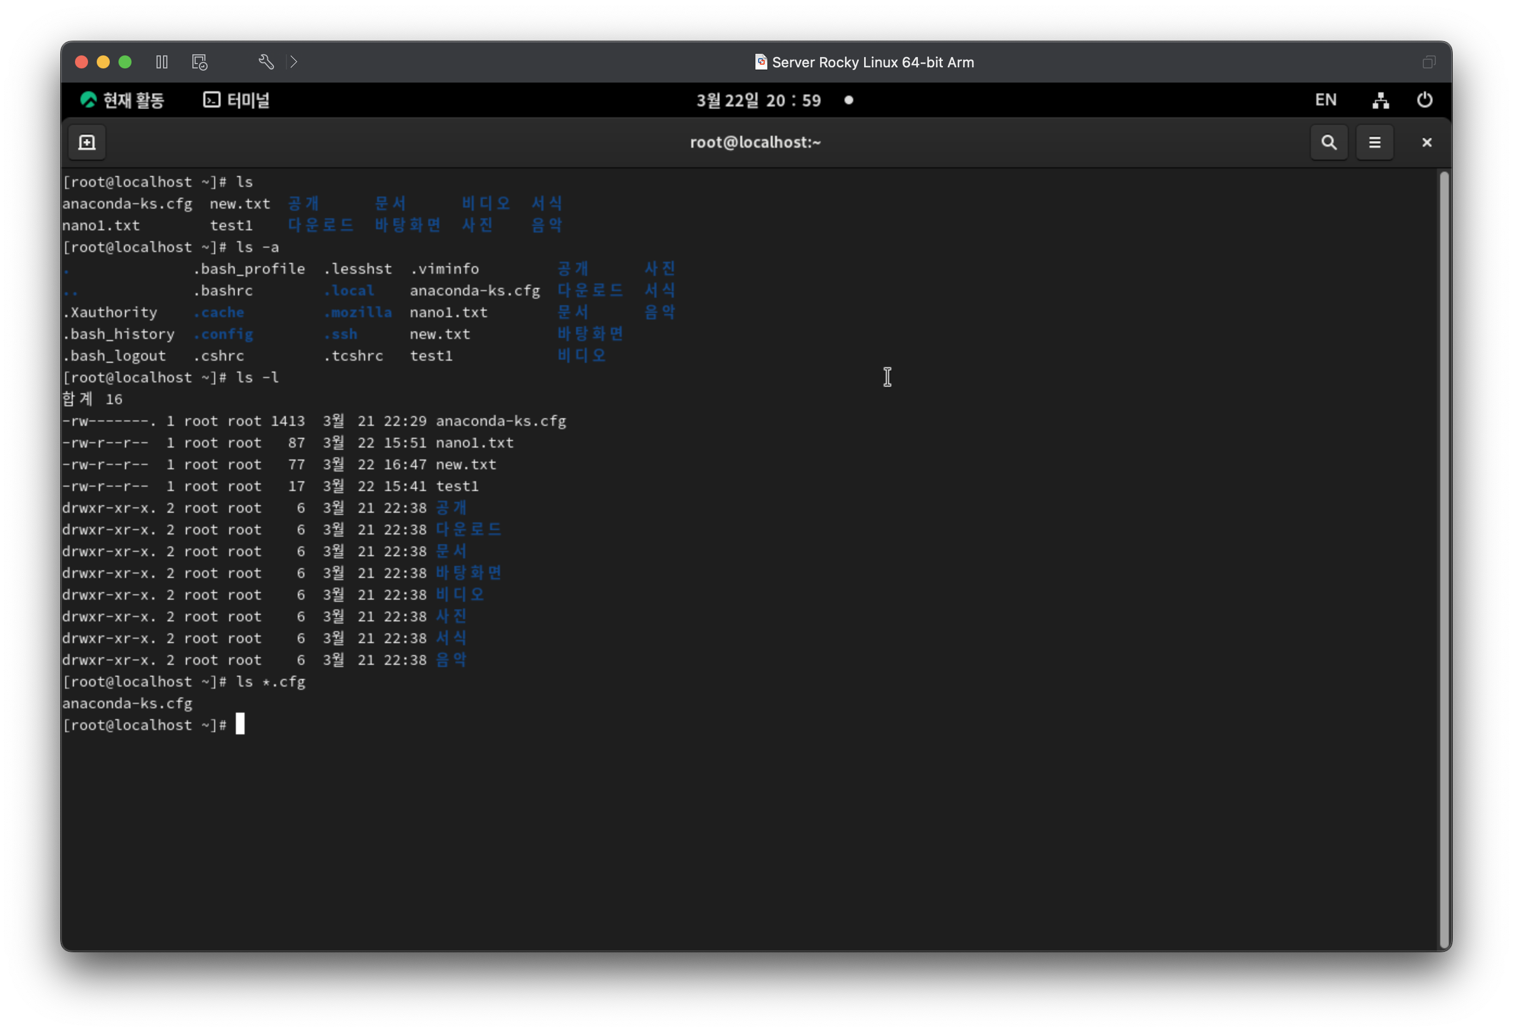Click the terminal prompt cursor line
Image resolution: width=1513 pixels, height=1032 pixels.
(x=240, y=724)
